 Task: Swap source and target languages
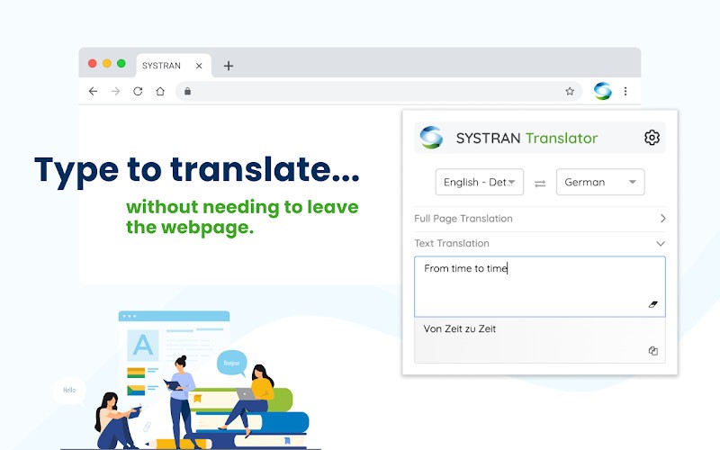(540, 183)
